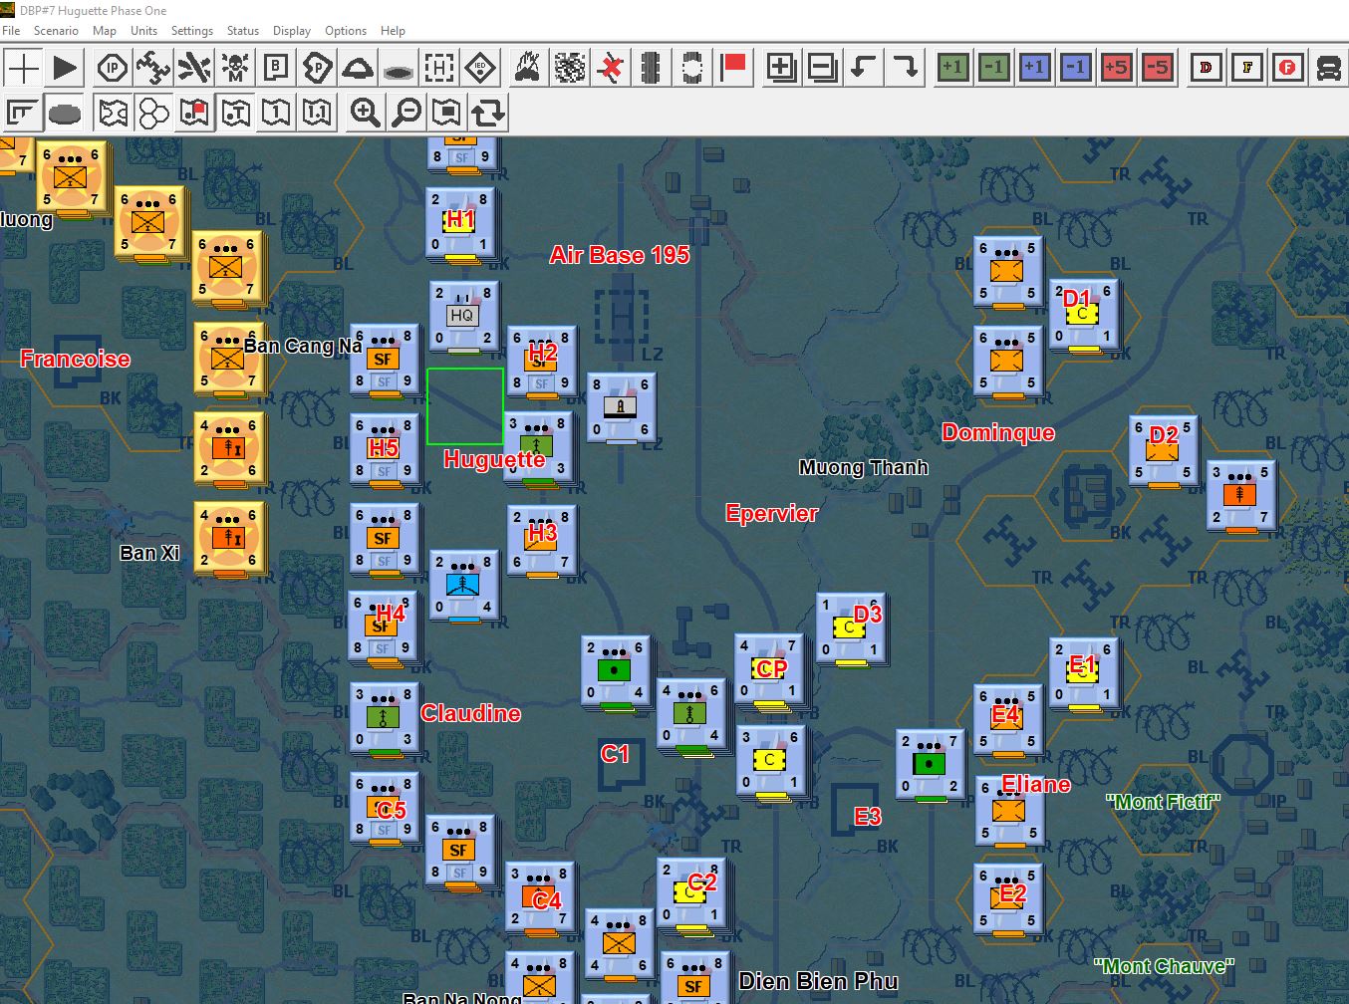Click the Dien Bien Phu map label
The width and height of the screenshot is (1349, 1004).
pyautogui.click(x=818, y=981)
